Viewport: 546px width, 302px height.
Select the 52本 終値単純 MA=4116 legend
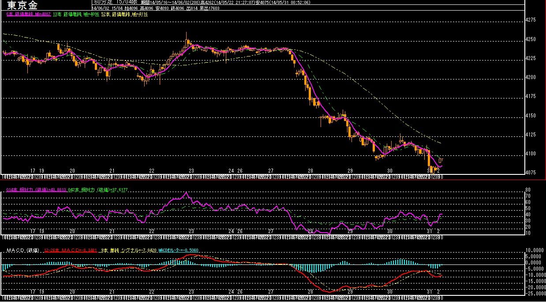click(x=124, y=14)
